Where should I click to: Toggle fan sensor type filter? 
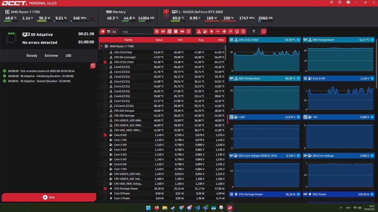tap(224, 32)
